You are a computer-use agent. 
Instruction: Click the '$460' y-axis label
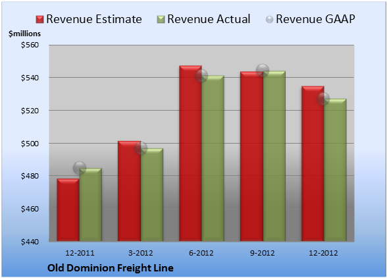(30, 209)
